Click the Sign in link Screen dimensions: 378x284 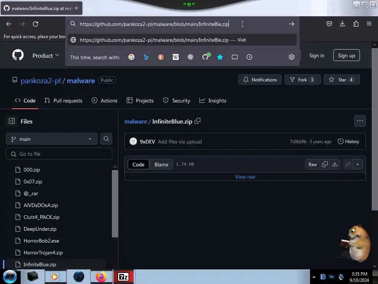(316, 55)
